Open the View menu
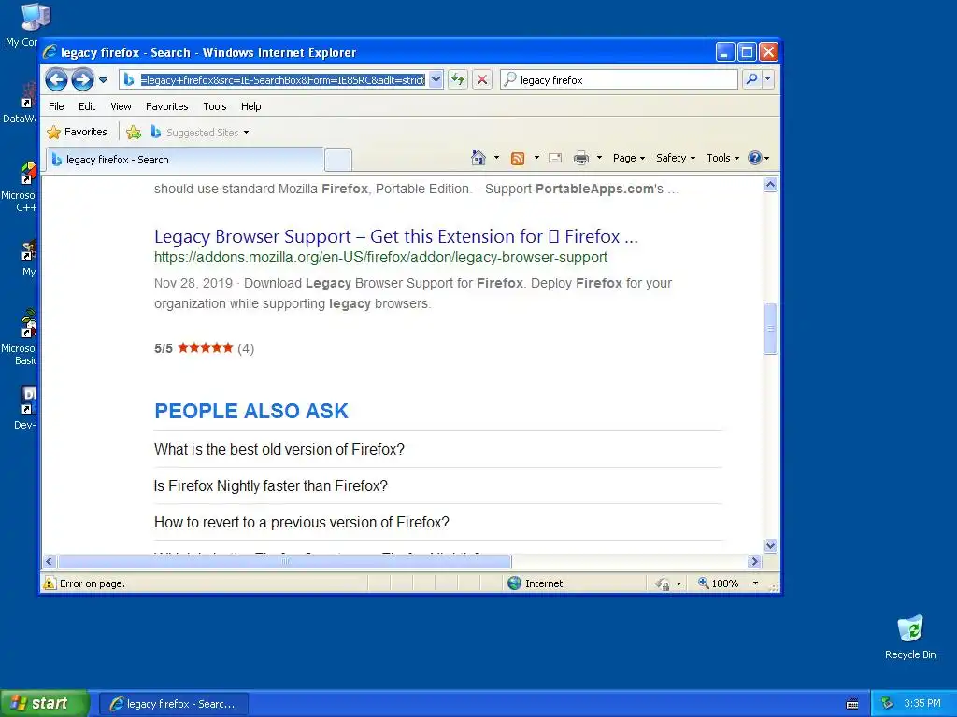Screen dimensions: 957x717 click(x=121, y=106)
